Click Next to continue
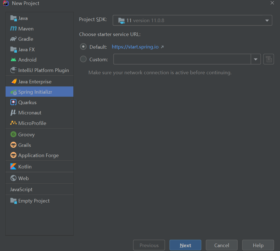This screenshot has height=251, width=280. tap(185, 245)
